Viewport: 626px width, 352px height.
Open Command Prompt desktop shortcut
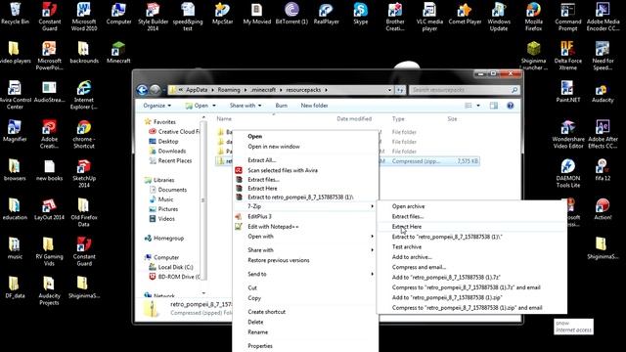point(567,17)
